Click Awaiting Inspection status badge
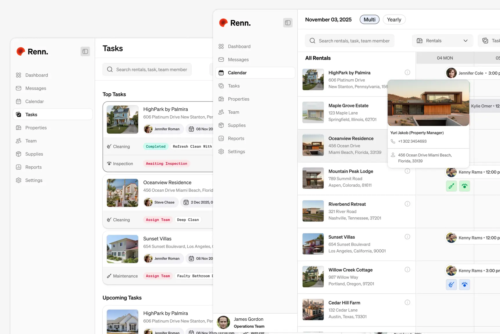Viewport: 500px width, 334px height. tap(166, 164)
